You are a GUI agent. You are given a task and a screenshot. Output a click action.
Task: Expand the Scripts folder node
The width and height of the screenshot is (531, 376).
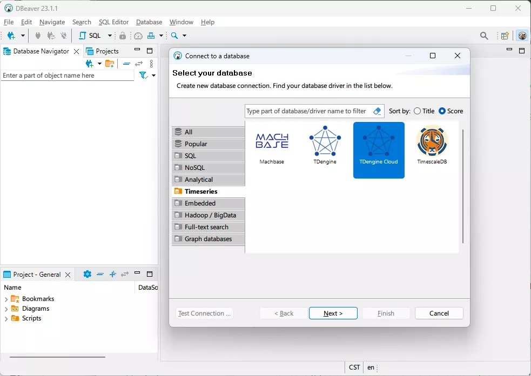[6, 318]
